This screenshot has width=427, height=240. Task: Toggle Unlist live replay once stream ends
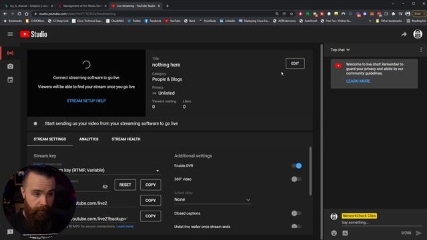coord(296,227)
